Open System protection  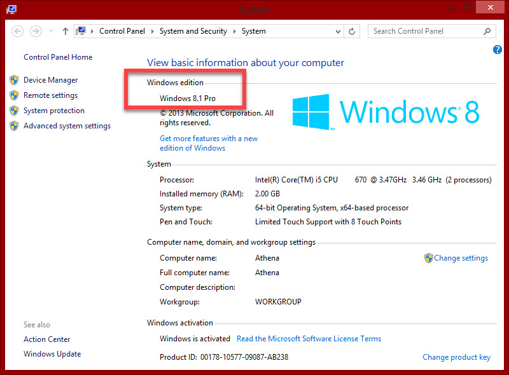coord(54,111)
